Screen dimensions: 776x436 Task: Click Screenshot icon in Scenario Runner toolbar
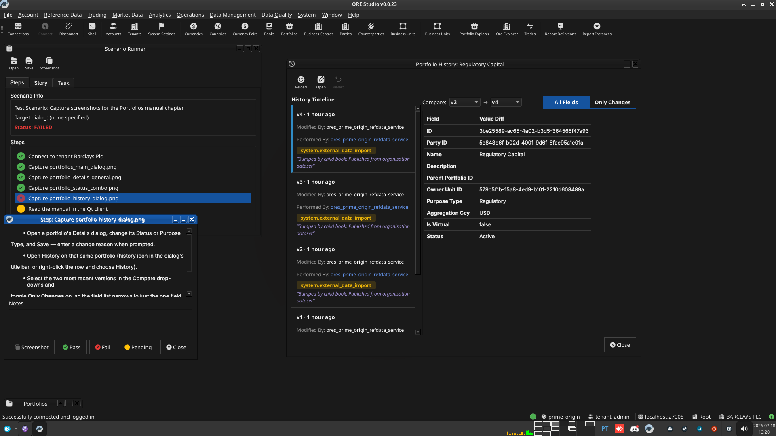(x=49, y=63)
